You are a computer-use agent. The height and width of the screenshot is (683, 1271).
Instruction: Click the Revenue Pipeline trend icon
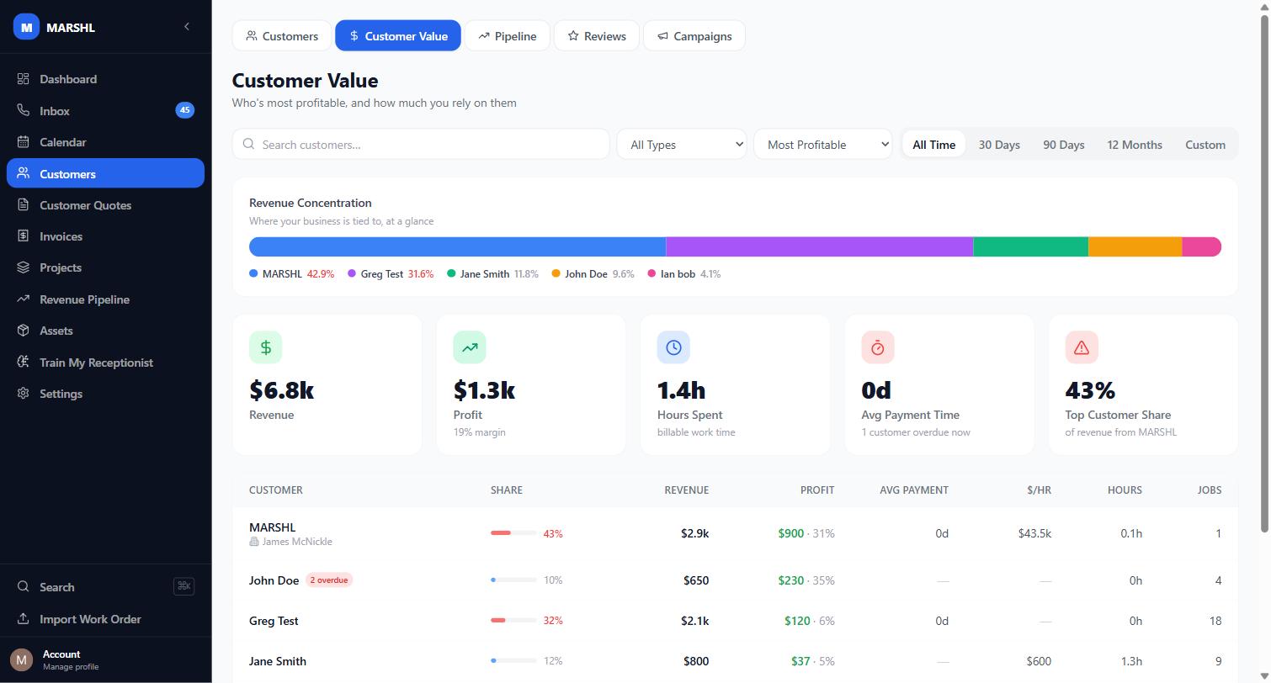coord(24,299)
